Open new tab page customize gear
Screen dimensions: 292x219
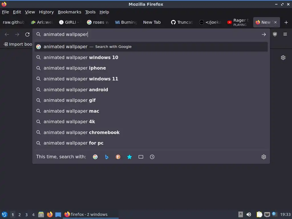pos(283,58)
